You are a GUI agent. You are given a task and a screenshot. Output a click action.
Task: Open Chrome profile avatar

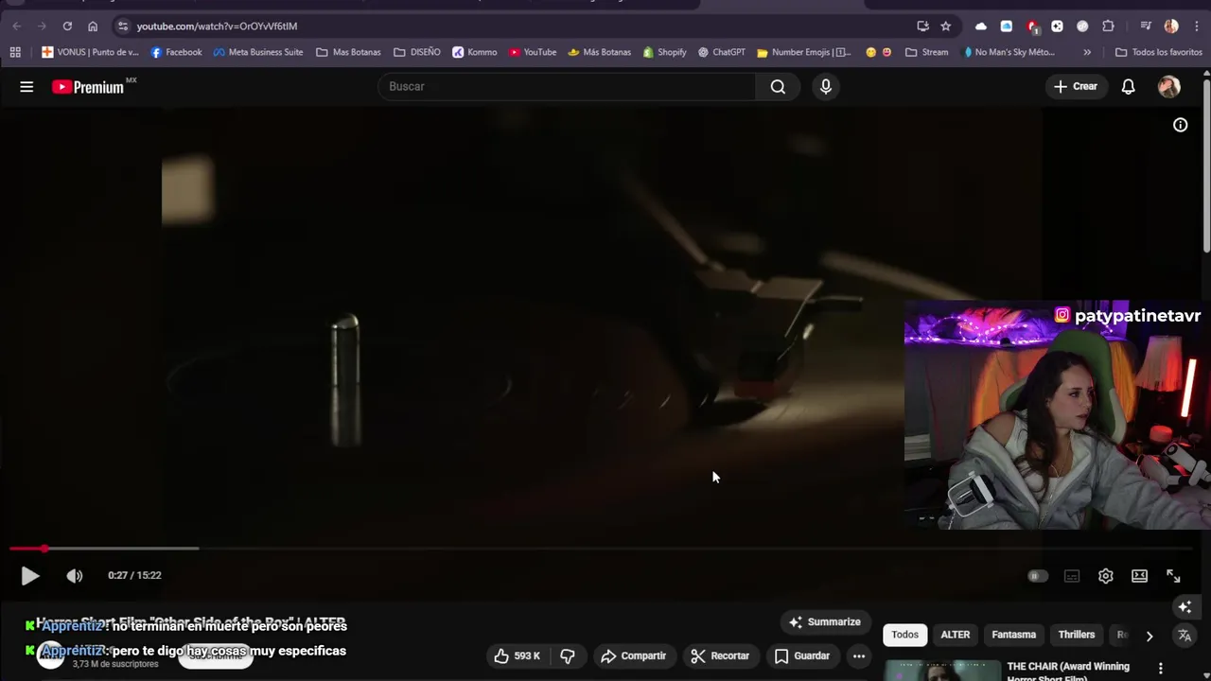(x=1171, y=26)
